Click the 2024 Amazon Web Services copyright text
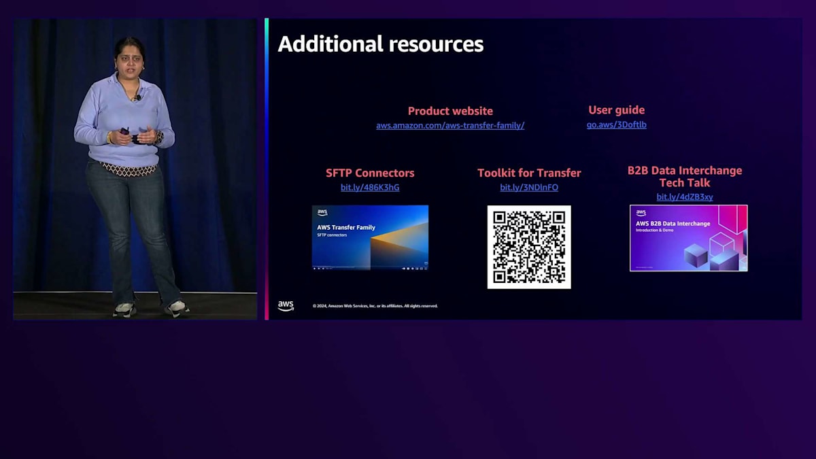816x459 pixels. [375, 306]
